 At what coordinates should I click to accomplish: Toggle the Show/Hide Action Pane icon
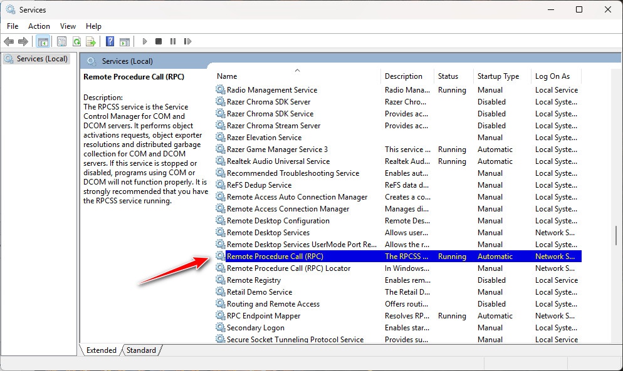coord(125,41)
